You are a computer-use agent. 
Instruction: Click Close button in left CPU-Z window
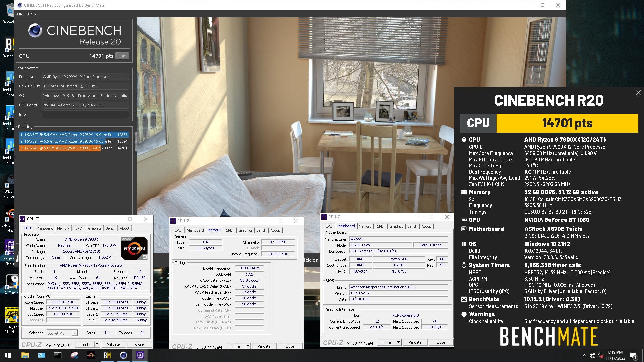139,344
